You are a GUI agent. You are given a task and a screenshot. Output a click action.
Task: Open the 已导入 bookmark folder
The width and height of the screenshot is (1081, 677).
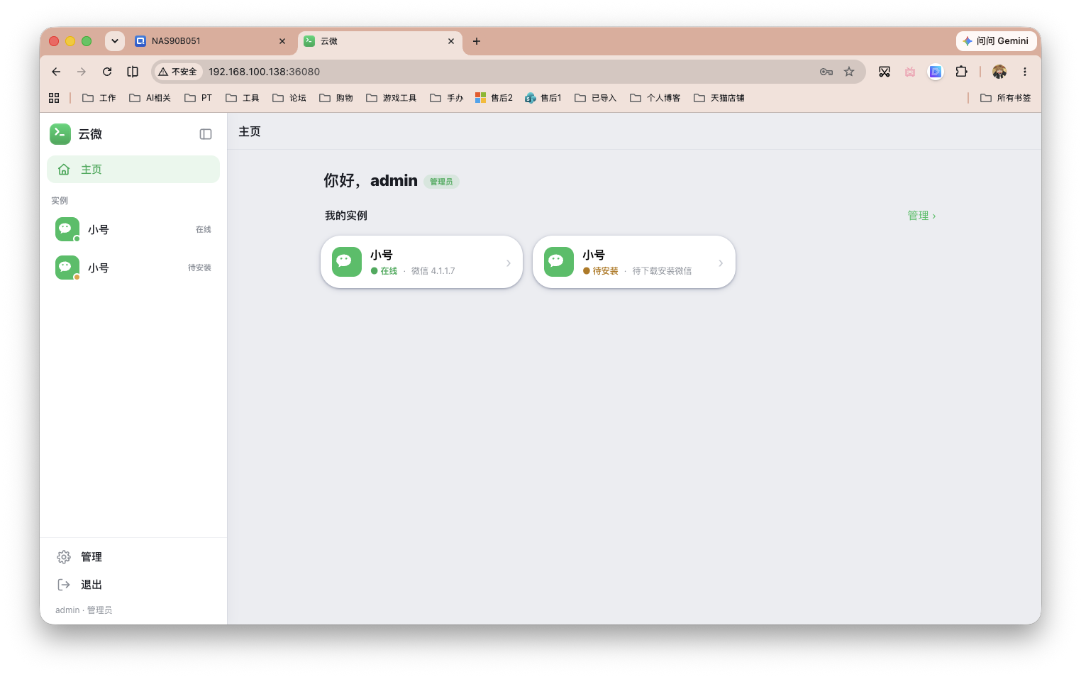pyautogui.click(x=595, y=98)
